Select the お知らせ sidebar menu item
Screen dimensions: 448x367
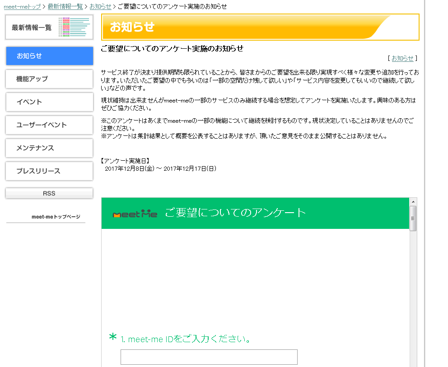point(49,56)
